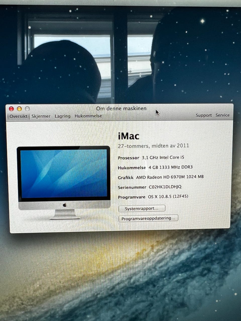241x321 pixels.
Task: Click the 'AMD Radeon HD 6970M 1024 MB' text
Action: coord(170,177)
